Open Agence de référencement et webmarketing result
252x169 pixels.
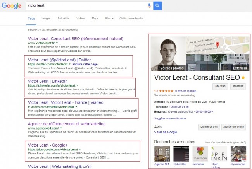(67, 124)
